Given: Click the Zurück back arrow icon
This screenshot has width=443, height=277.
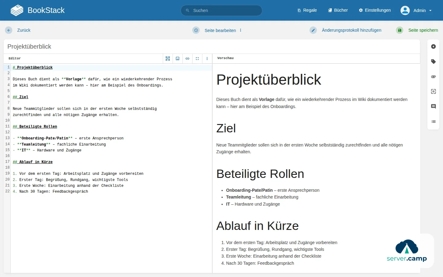Looking at the screenshot, I should point(9,30).
